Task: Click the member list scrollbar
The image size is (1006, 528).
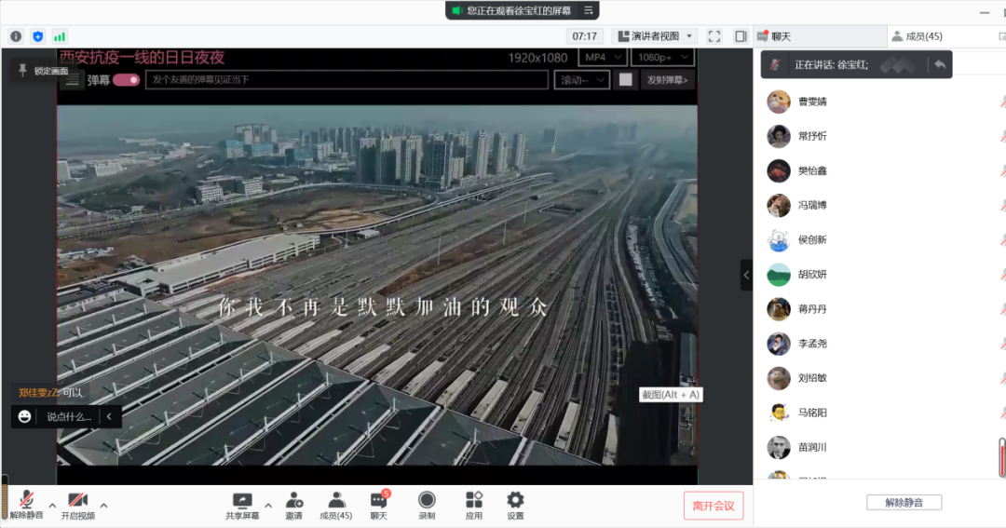Action: click(1001, 457)
